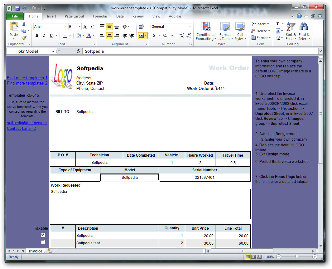332x269 pixels.
Task: Open the font size dropdown
Action: [x=79, y=27]
